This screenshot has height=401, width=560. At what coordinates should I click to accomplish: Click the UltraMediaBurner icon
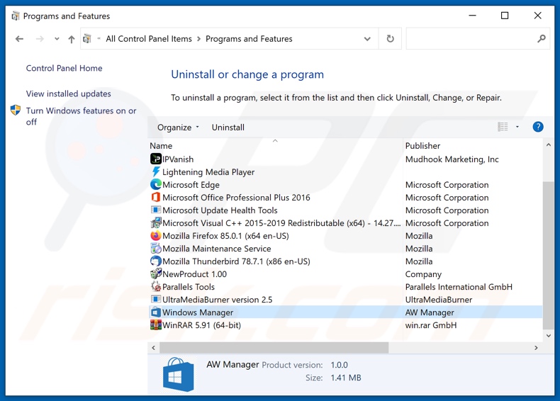[x=156, y=299]
